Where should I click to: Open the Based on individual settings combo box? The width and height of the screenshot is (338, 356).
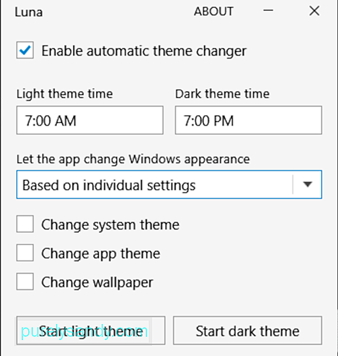(x=169, y=185)
